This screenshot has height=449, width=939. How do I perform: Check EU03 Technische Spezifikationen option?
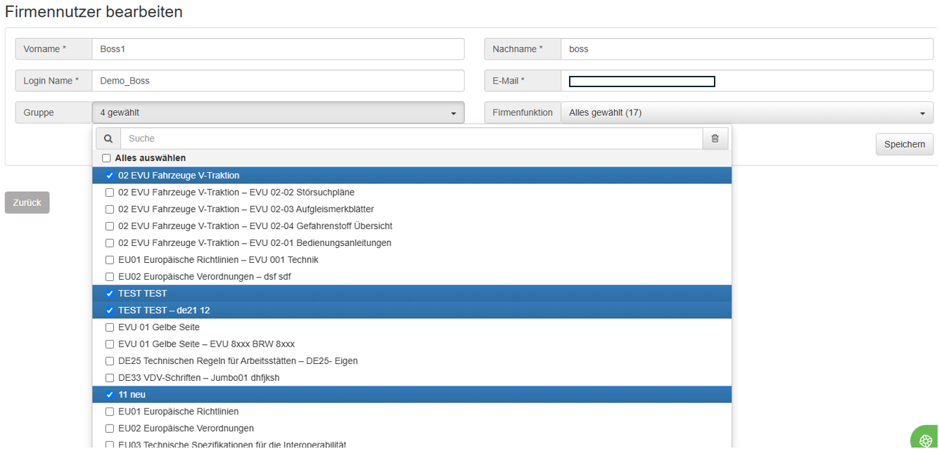click(109, 444)
